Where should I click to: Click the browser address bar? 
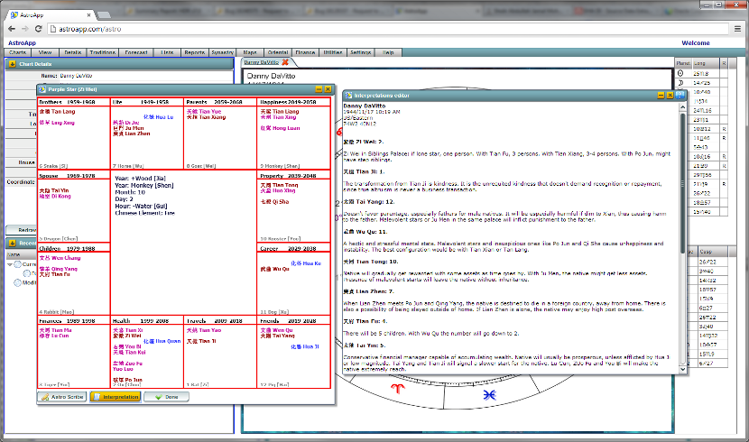tap(361, 29)
